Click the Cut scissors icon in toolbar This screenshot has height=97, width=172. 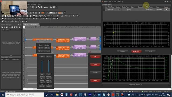coord(37,7)
